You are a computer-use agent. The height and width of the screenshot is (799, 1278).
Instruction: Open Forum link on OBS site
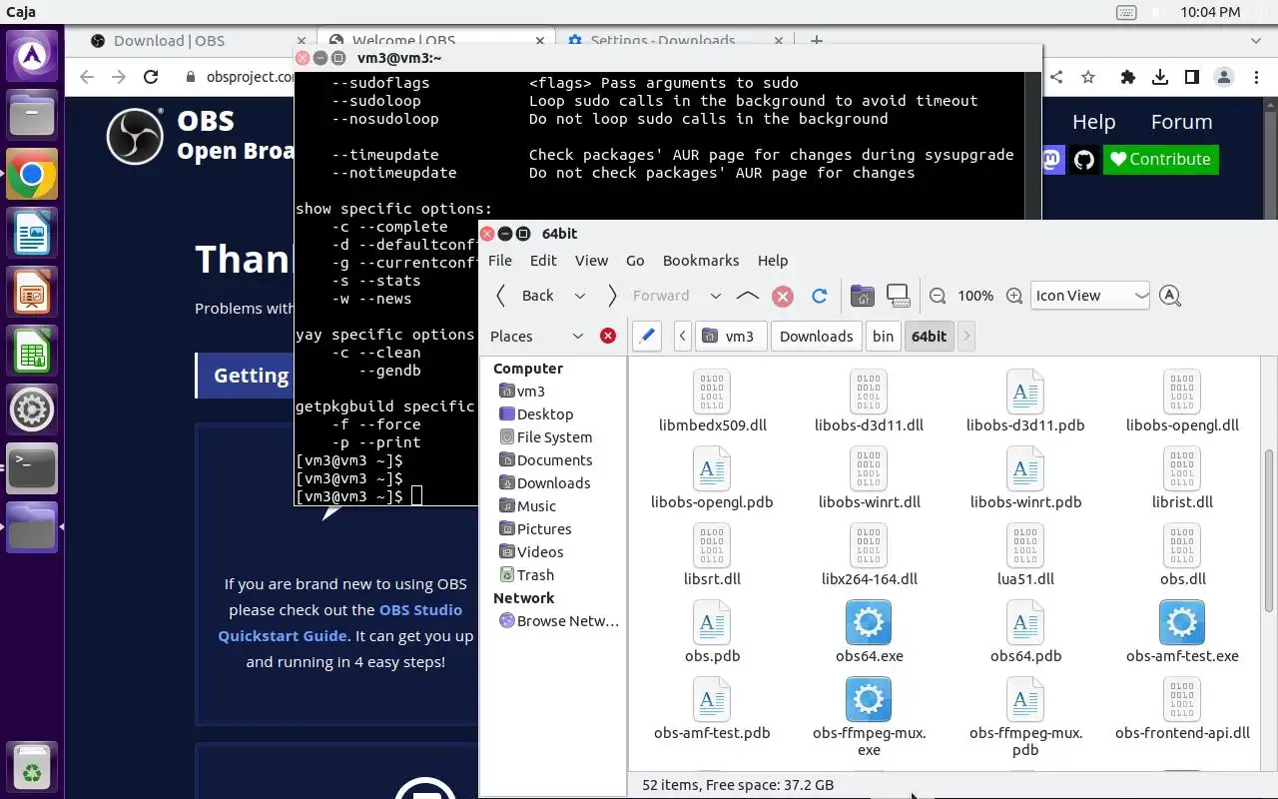click(1181, 122)
